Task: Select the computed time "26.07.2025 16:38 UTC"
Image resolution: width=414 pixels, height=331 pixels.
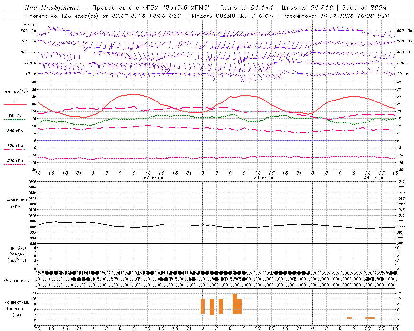Action: 354,16
